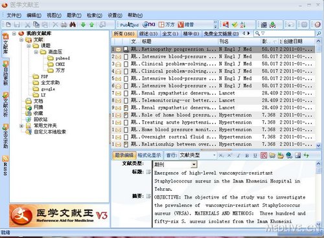Toggle superscript formatting X² icon

tap(230, 155)
